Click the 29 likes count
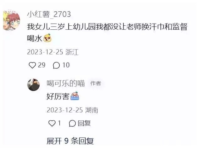This screenshot has height=148, width=201. (41, 65)
